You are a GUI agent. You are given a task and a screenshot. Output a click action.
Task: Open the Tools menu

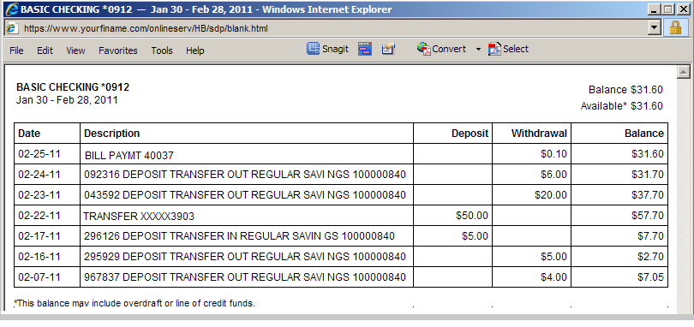click(162, 51)
